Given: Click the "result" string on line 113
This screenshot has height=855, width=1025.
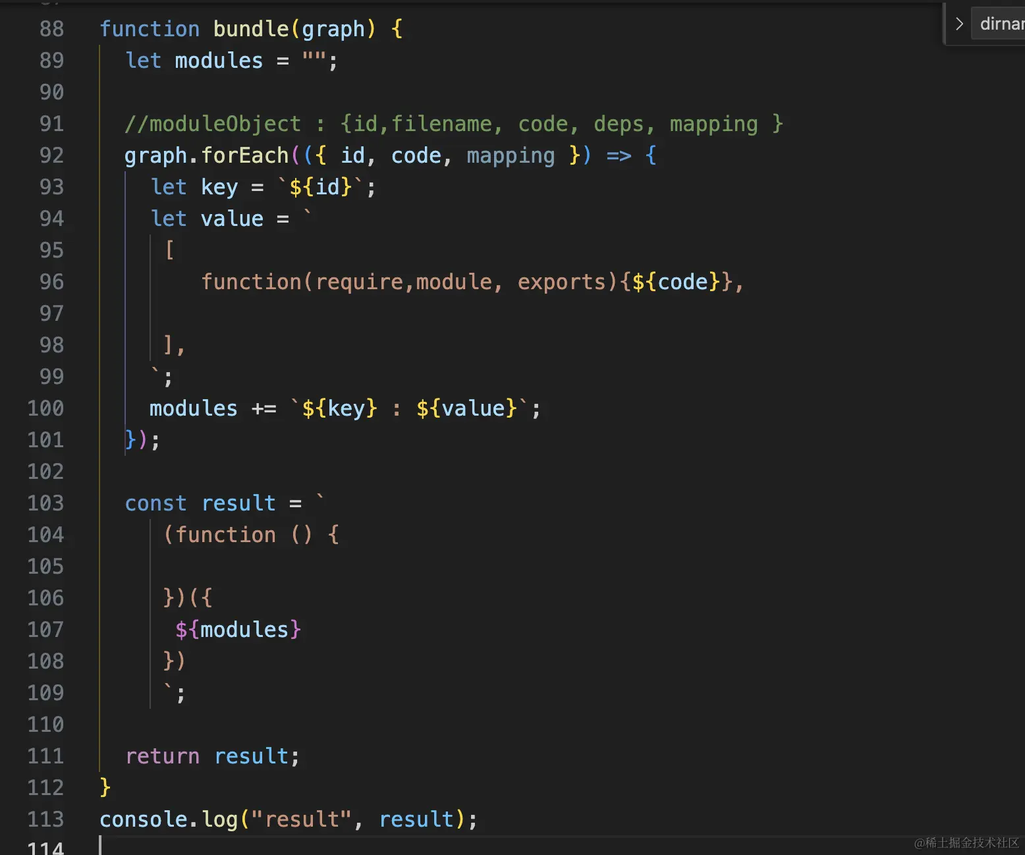Looking at the screenshot, I should point(302,819).
